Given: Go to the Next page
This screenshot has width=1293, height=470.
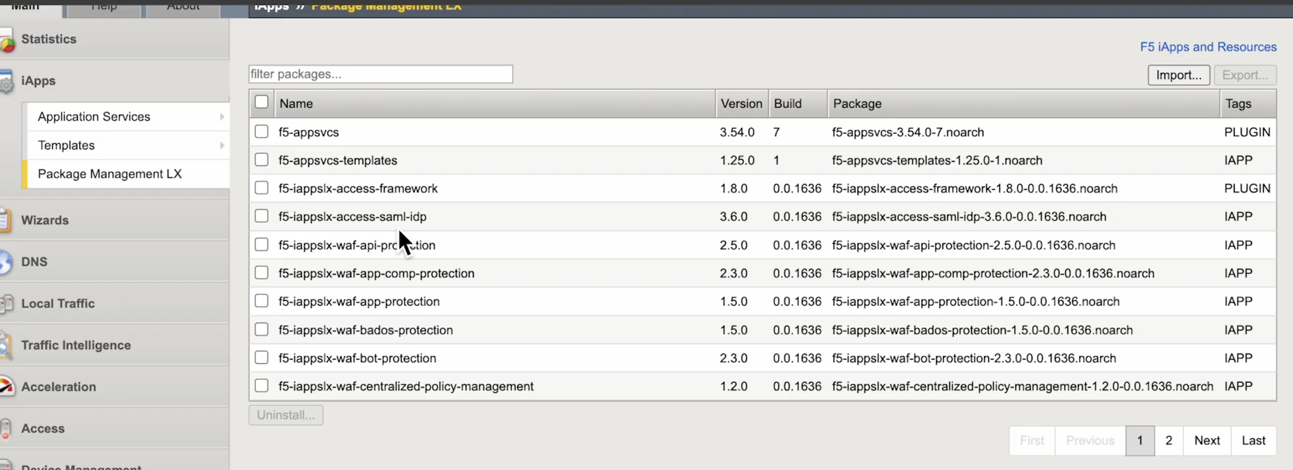Looking at the screenshot, I should pyautogui.click(x=1207, y=440).
